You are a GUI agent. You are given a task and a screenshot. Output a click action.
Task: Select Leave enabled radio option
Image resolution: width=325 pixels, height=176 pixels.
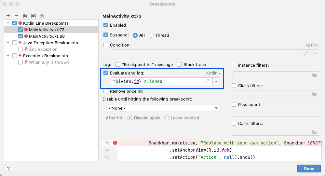point(167,118)
